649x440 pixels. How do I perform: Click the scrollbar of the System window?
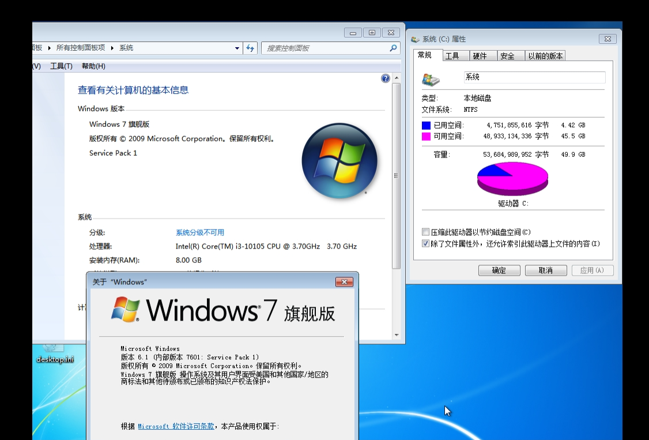click(396, 173)
